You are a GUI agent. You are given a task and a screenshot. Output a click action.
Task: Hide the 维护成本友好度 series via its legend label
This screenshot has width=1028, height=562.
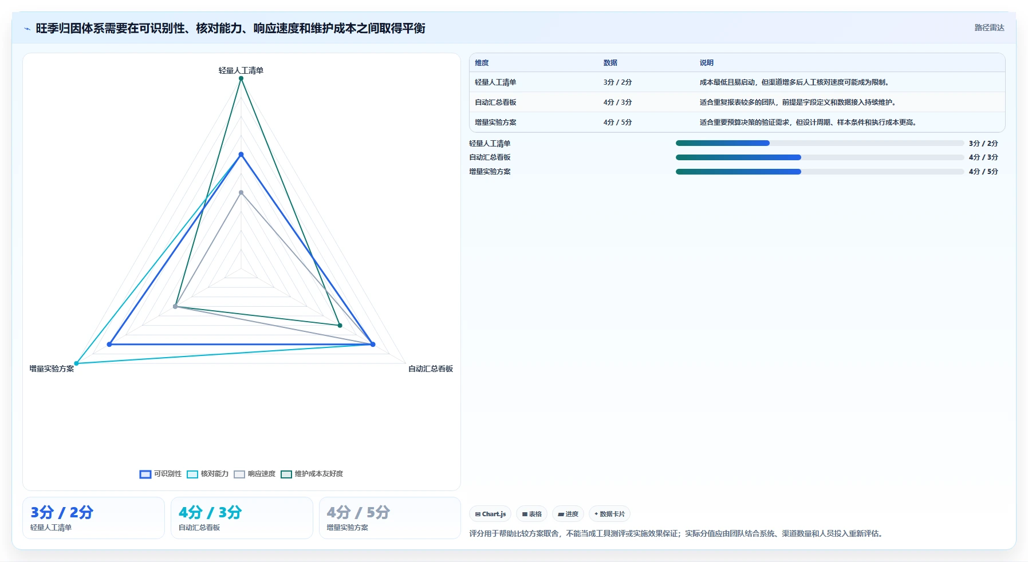[x=319, y=474]
